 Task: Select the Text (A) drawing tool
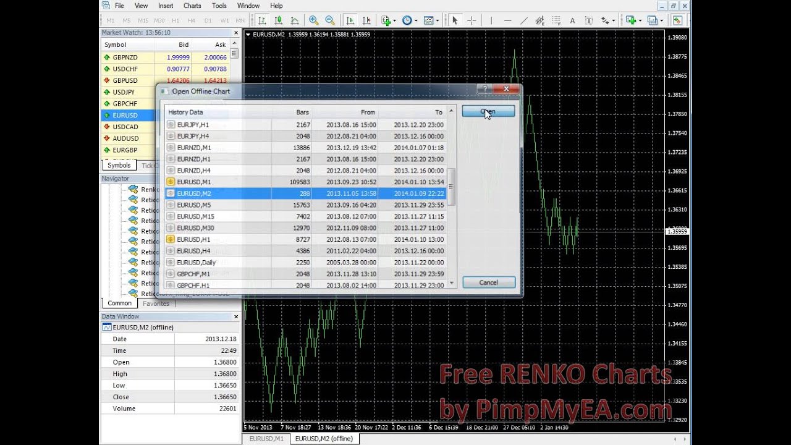coord(572,20)
